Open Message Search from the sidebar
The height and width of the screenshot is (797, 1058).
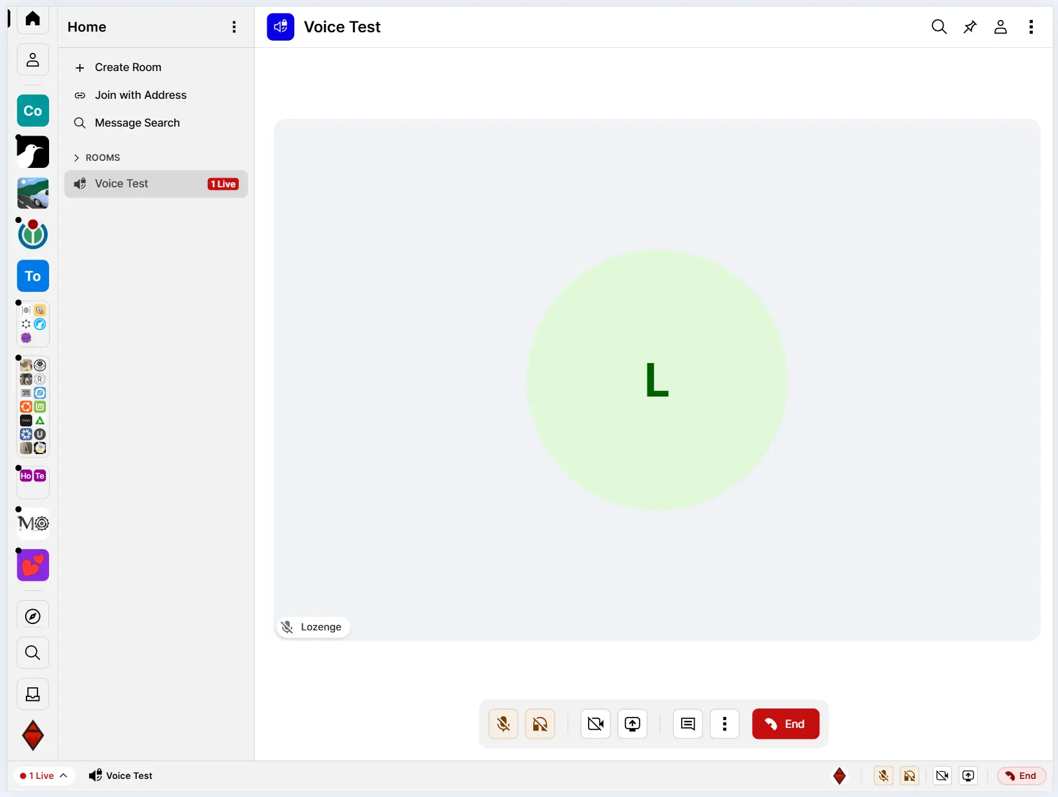click(x=136, y=123)
